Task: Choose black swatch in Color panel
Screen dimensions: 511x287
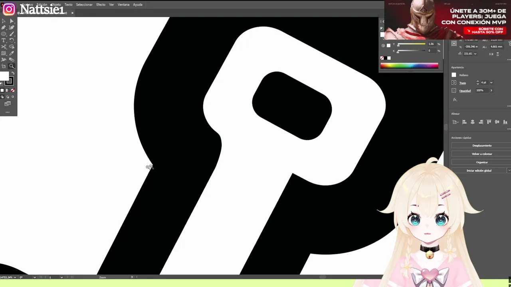Action: pyautogui.click(x=386, y=58)
